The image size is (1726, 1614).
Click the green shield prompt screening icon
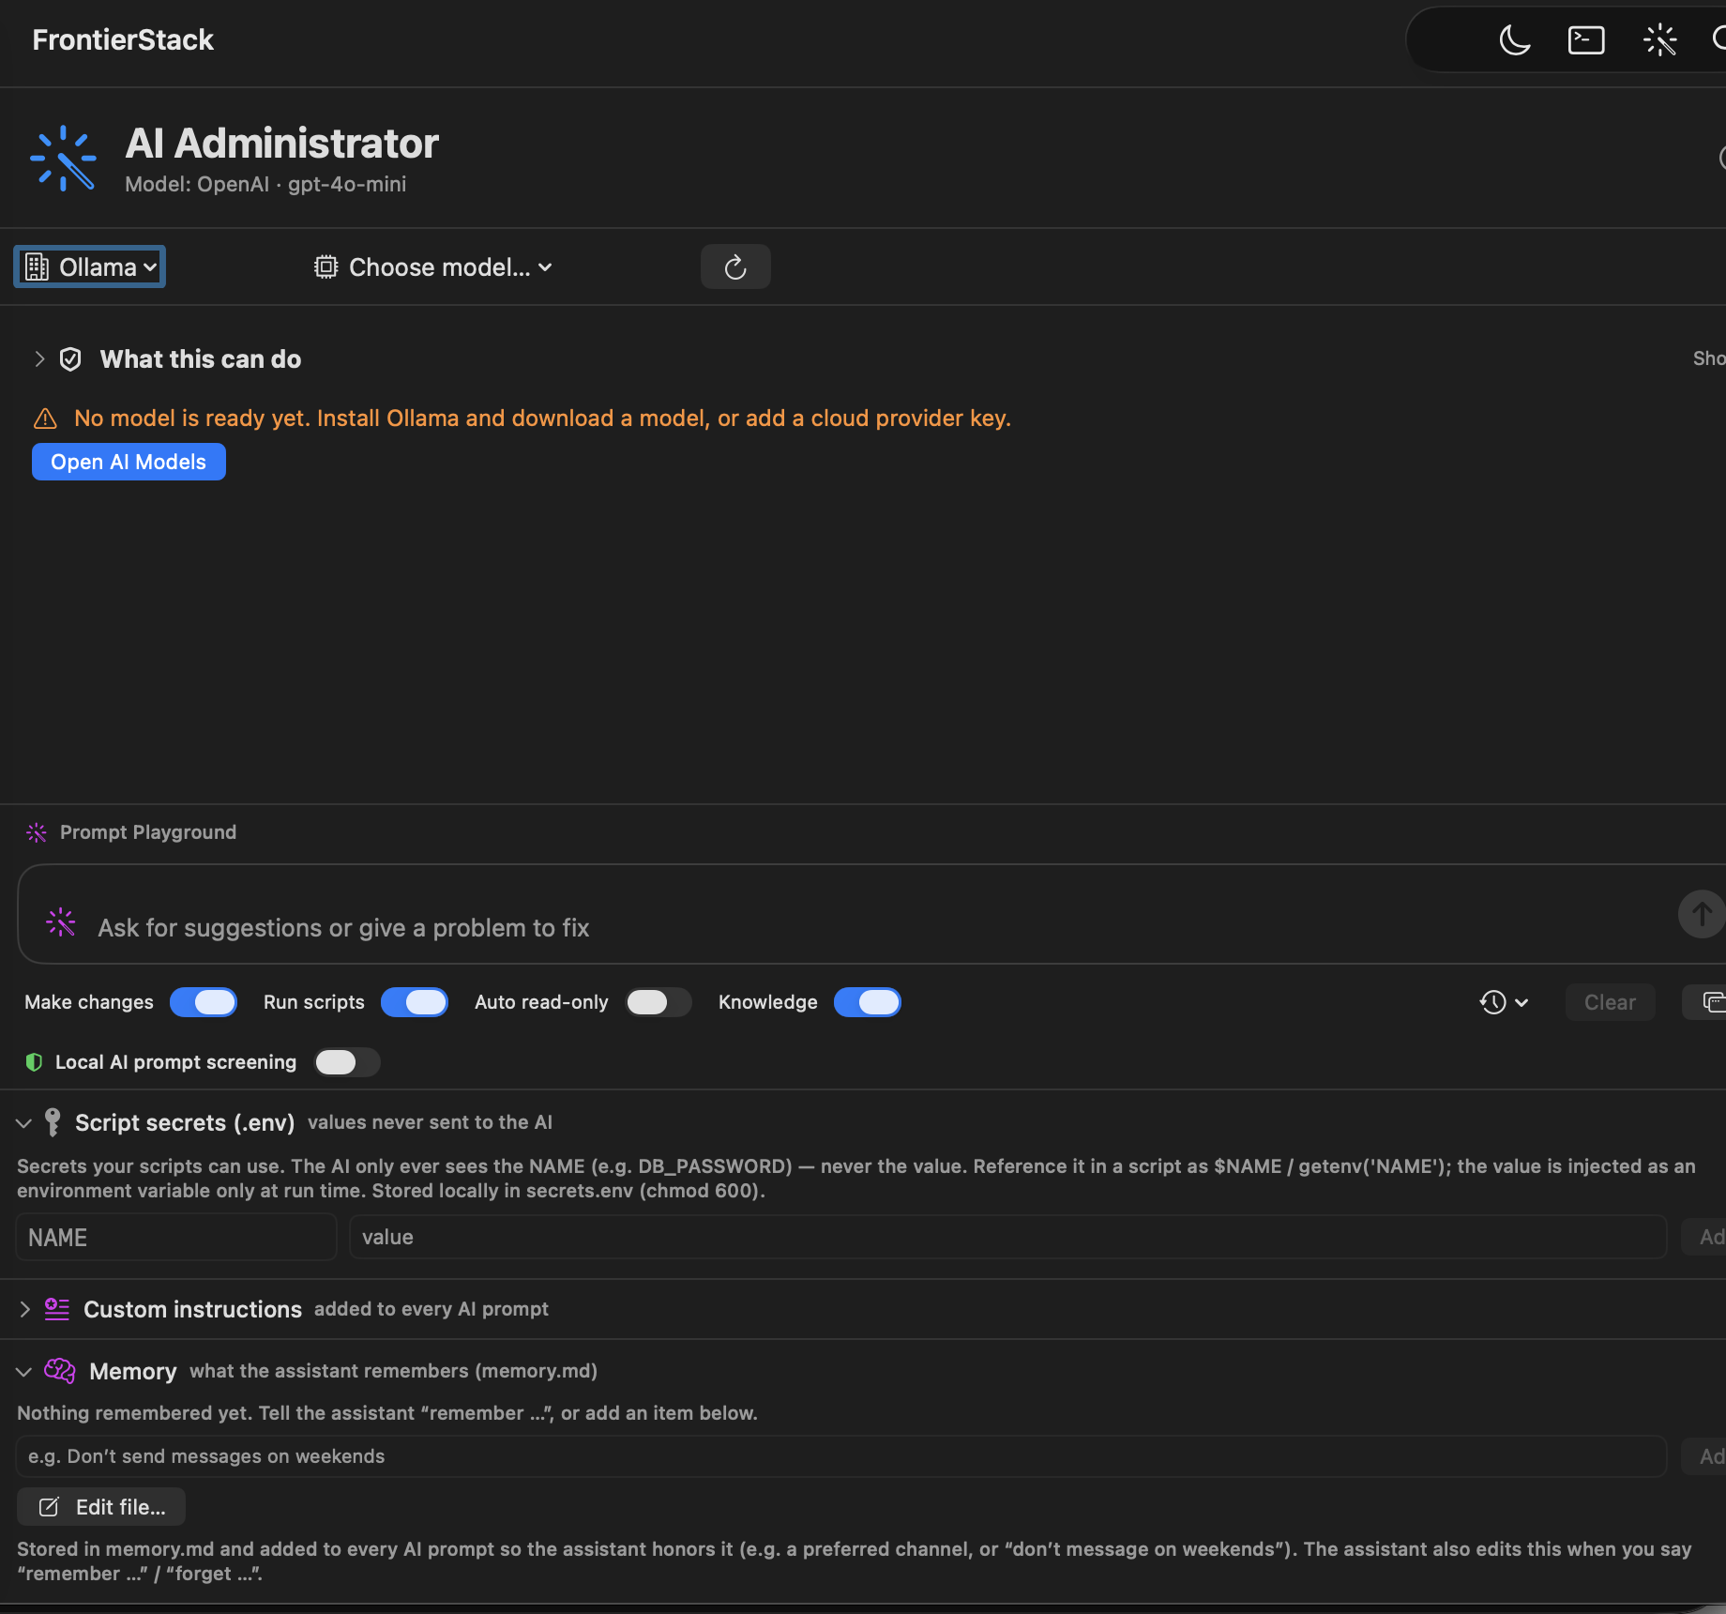(34, 1062)
